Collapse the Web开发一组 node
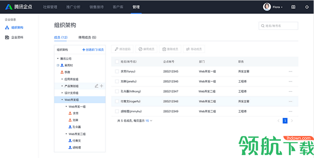The image size is (314, 158). point(66,107)
